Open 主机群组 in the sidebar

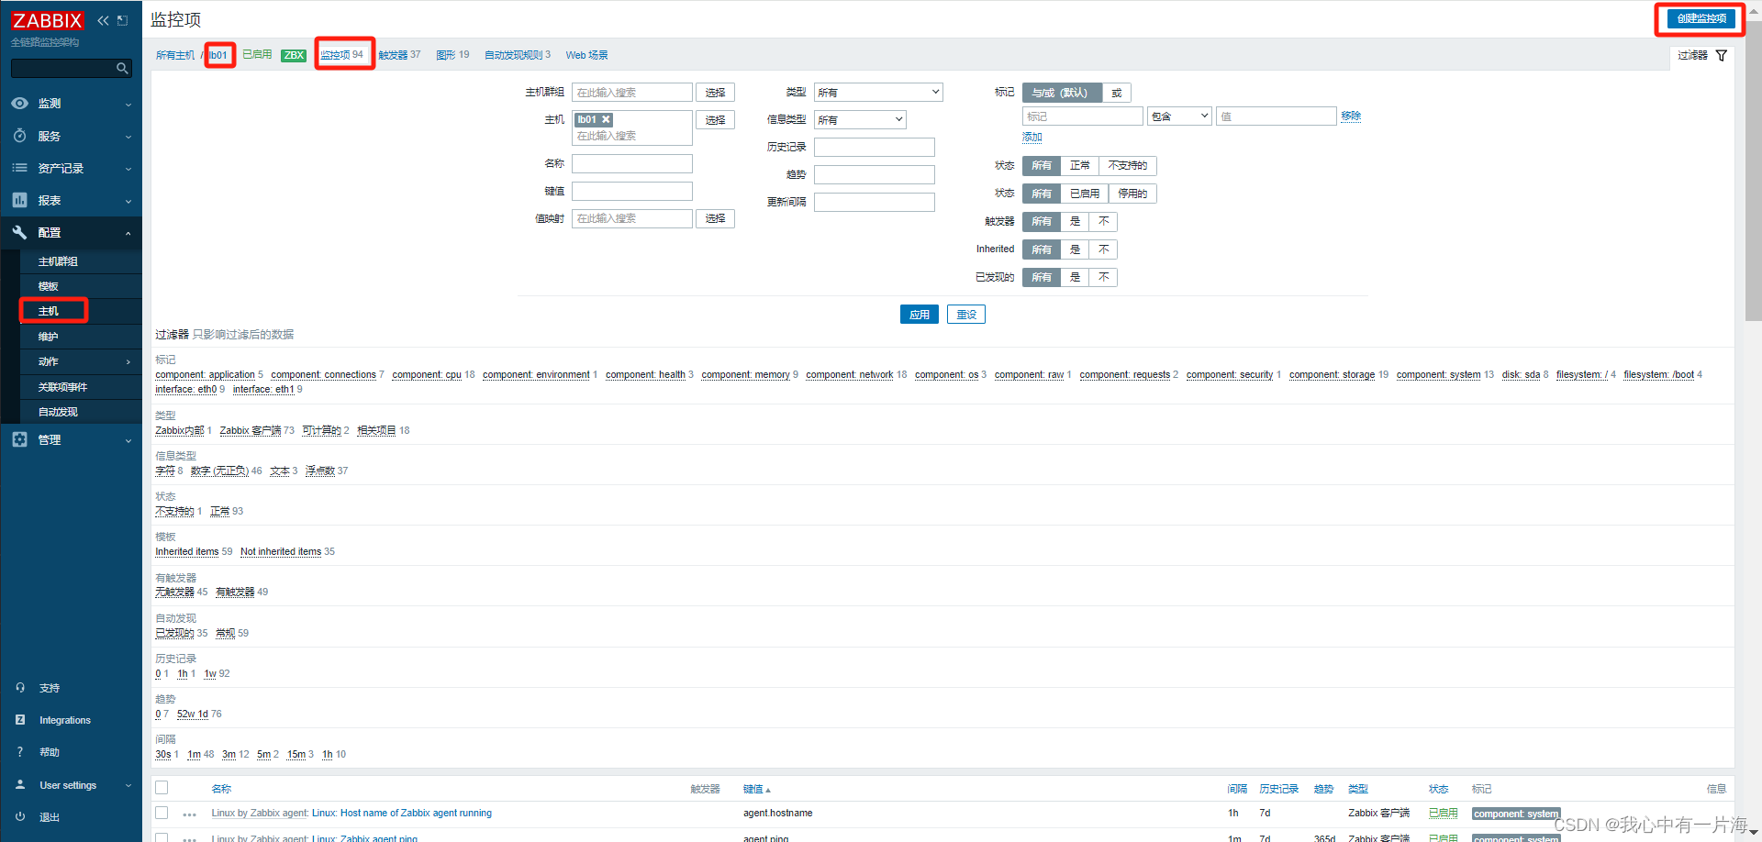(x=58, y=261)
